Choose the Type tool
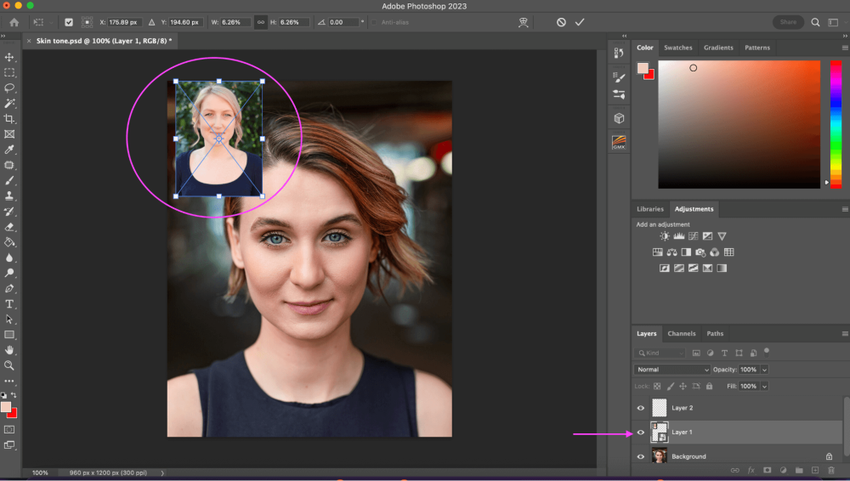This screenshot has height=481, width=850. tap(10, 303)
